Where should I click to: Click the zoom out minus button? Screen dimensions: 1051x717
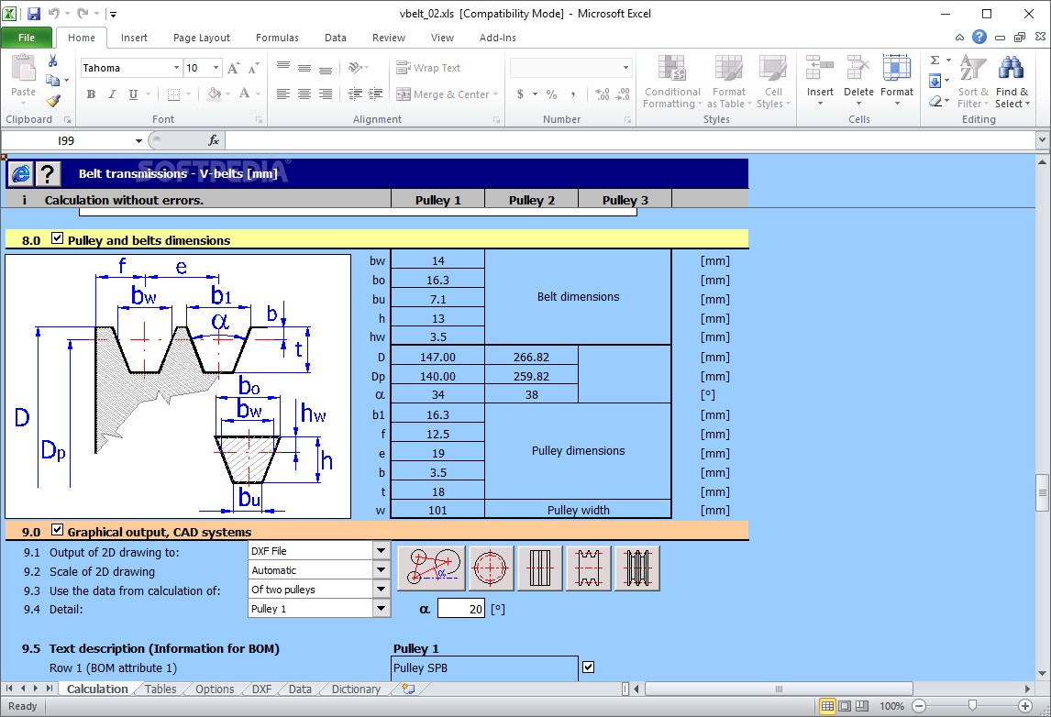(920, 706)
